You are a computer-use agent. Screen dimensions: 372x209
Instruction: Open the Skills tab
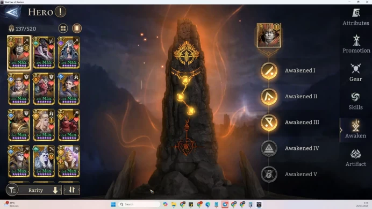point(356,101)
